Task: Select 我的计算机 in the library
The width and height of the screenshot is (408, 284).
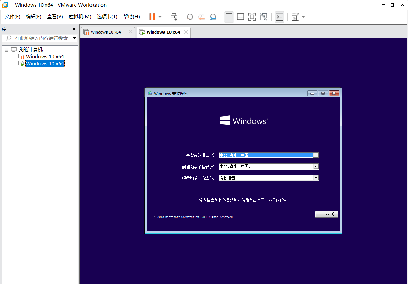Action: click(30, 50)
